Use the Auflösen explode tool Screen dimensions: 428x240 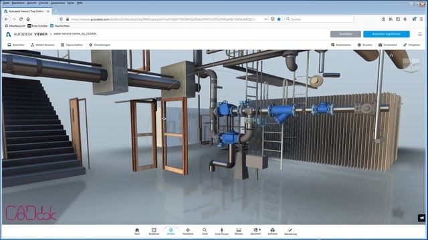point(273,231)
